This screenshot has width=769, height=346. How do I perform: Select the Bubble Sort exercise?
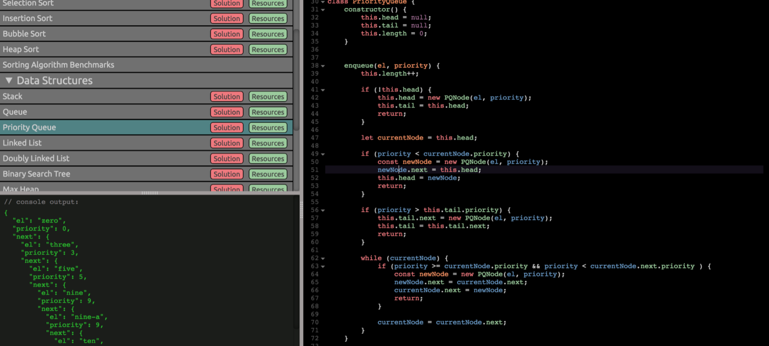(x=146, y=34)
